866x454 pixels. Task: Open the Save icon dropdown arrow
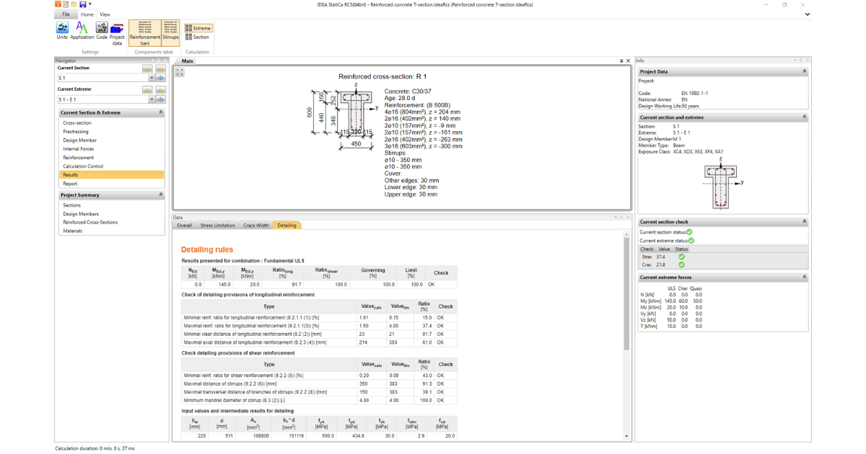pos(89,4)
